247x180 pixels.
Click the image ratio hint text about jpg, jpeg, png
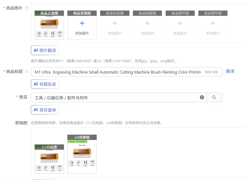tap(103, 61)
